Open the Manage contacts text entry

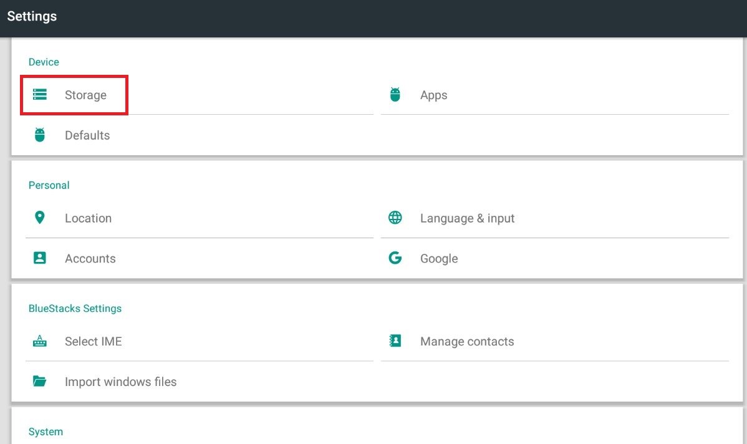467,342
